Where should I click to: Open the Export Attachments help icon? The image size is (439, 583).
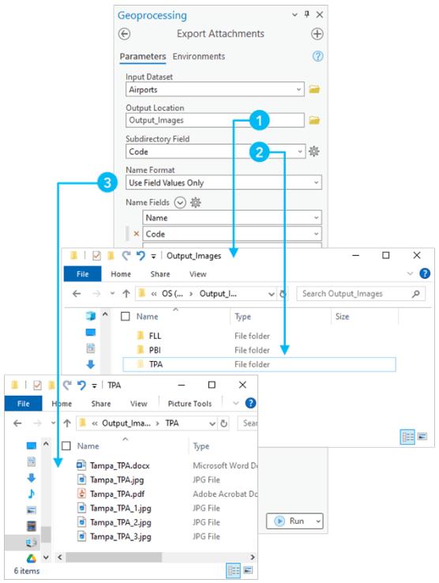pos(317,56)
